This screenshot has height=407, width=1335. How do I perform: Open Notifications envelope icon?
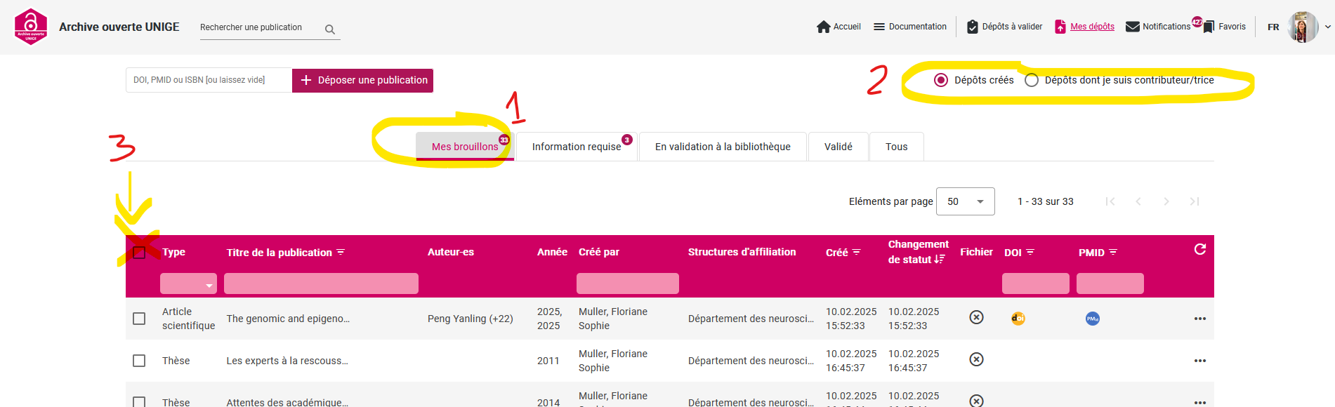pos(1132,27)
